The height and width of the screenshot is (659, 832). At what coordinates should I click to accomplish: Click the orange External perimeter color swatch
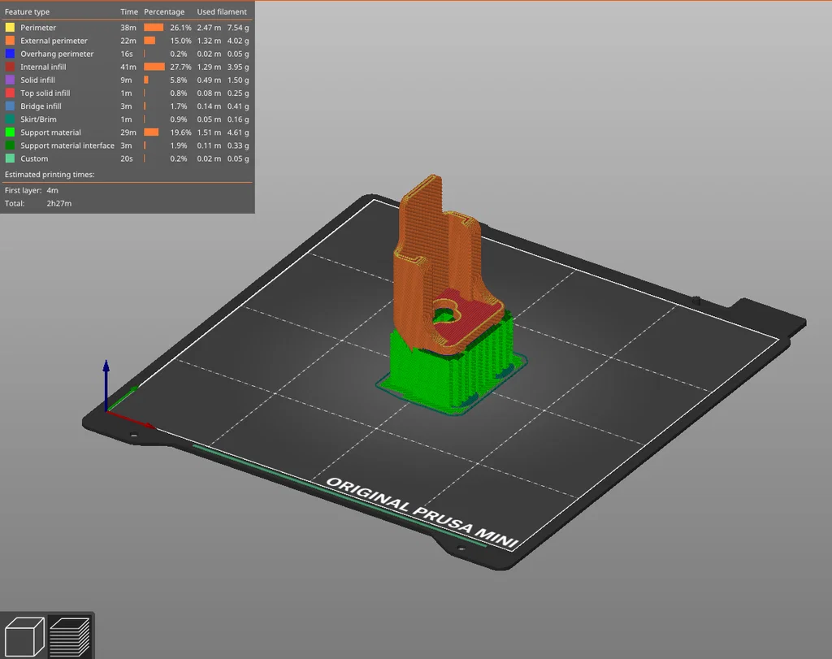[x=10, y=41]
